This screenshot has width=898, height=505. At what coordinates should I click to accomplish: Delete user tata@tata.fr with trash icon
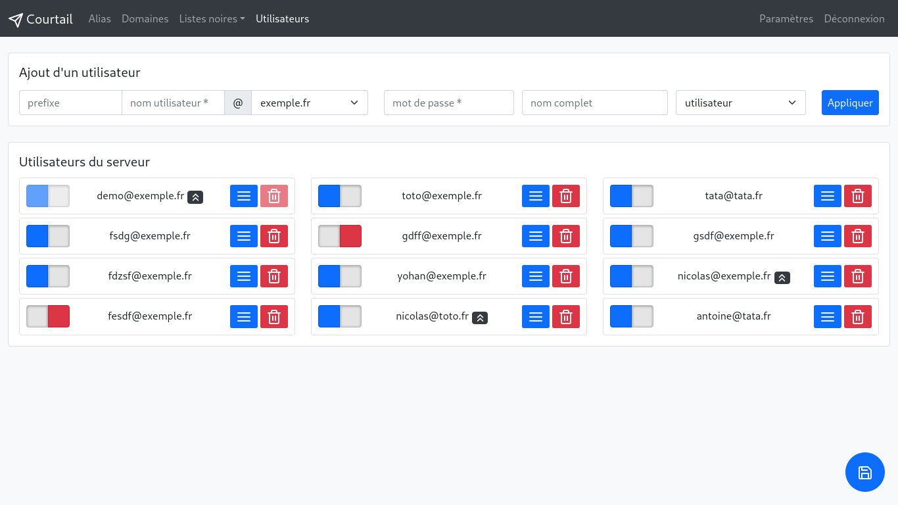coord(858,196)
